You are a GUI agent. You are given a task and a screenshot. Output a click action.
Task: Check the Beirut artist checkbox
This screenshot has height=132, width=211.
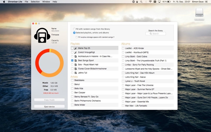click(72, 84)
